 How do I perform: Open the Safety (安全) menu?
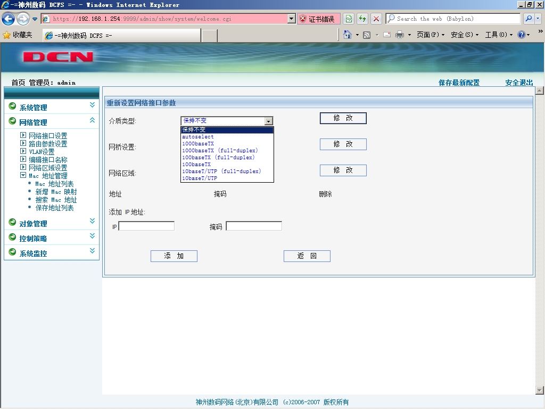point(465,35)
